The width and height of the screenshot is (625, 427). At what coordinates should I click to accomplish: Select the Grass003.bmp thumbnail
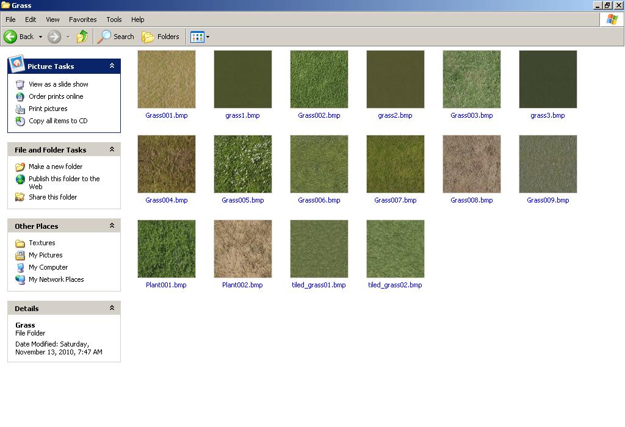[472, 79]
